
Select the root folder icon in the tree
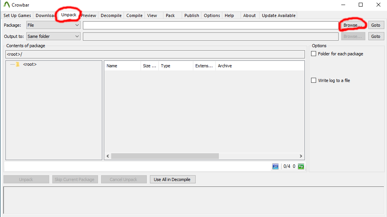(17, 64)
